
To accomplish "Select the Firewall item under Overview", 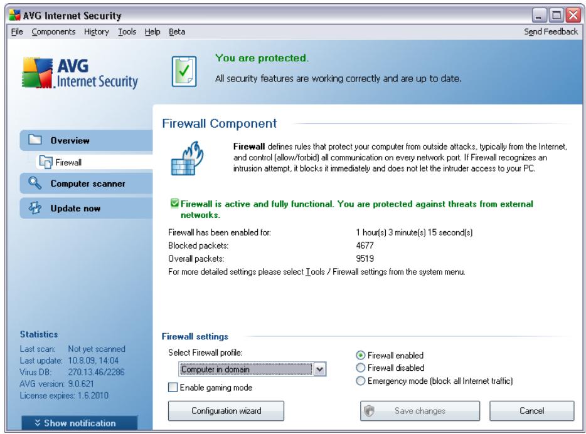I will [94, 162].
